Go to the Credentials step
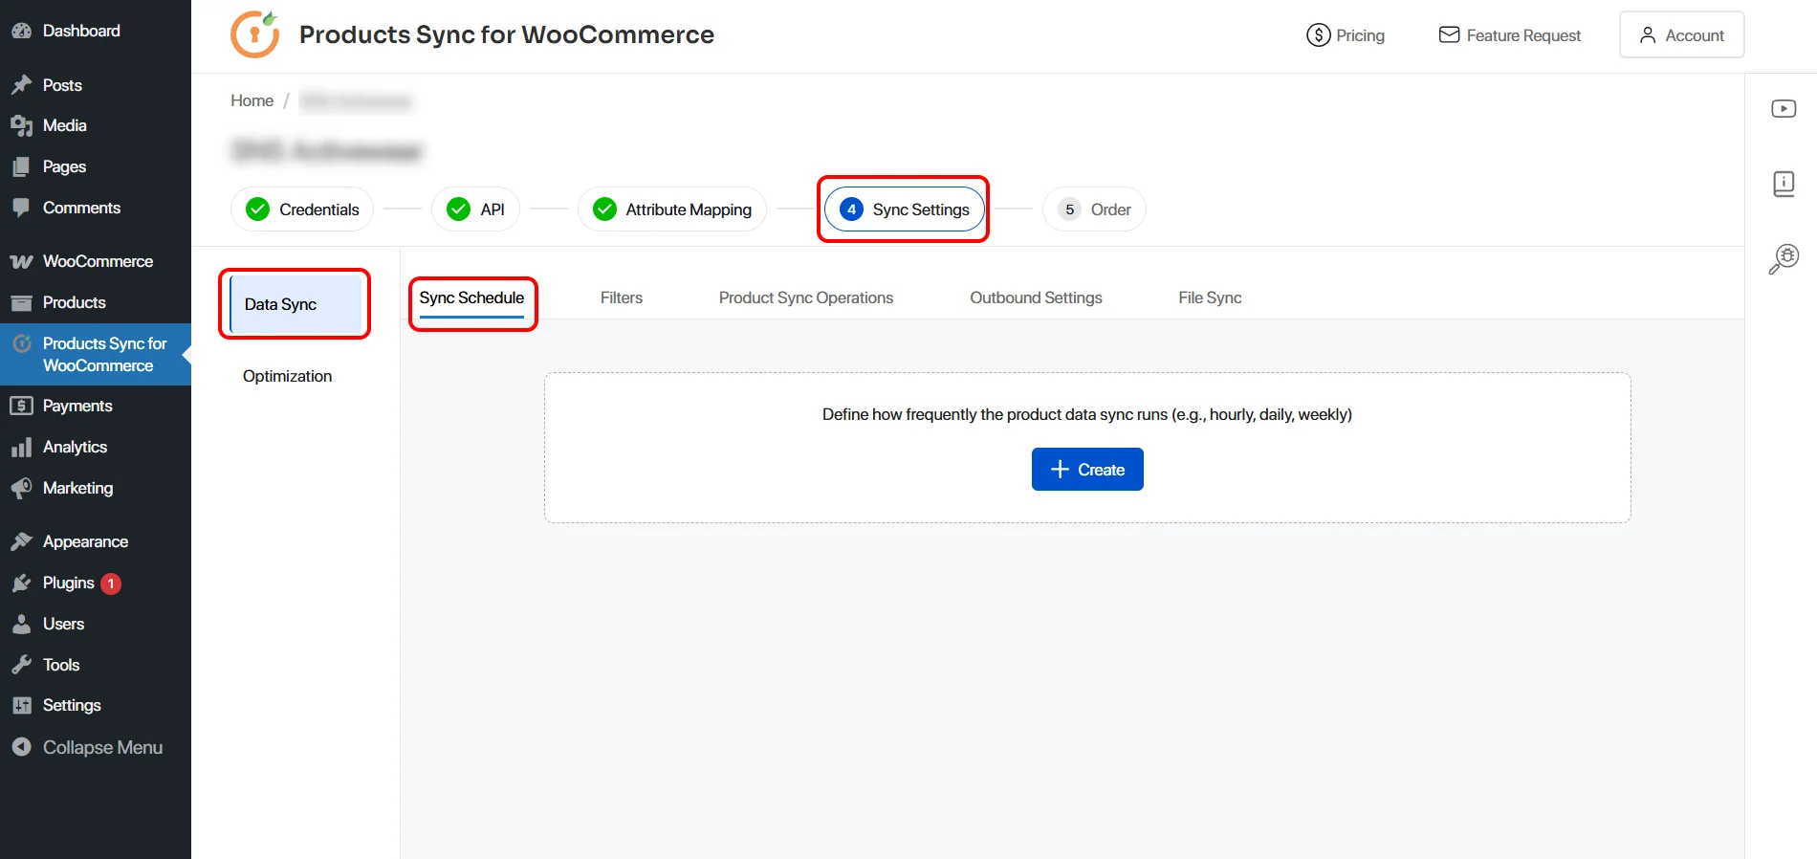 pos(302,209)
